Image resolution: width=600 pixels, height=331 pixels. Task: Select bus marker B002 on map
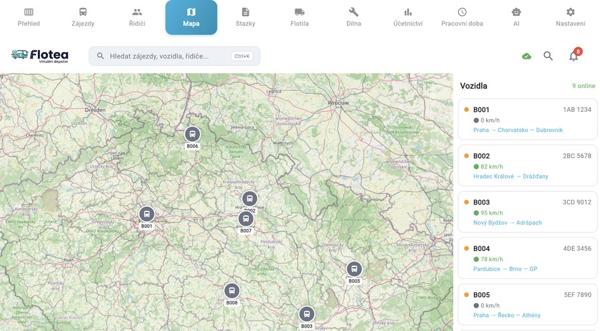tap(249, 198)
